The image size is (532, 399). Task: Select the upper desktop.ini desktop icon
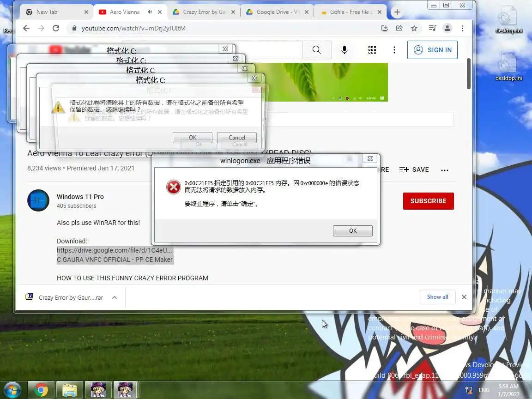point(508,20)
